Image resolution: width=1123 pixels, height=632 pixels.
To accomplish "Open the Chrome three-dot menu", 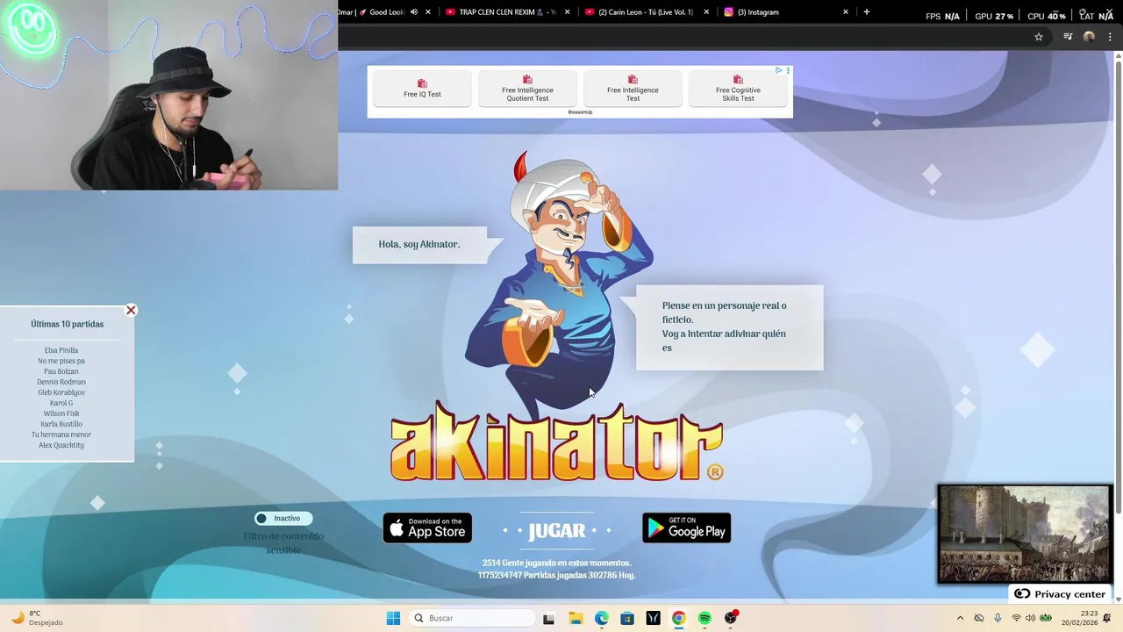I will pos(1110,37).
